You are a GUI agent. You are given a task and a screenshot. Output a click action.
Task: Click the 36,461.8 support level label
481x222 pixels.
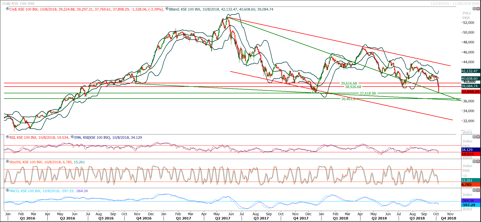[348, 99]
